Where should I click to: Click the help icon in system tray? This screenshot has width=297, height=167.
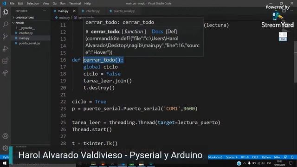click(x=239, y=163)
